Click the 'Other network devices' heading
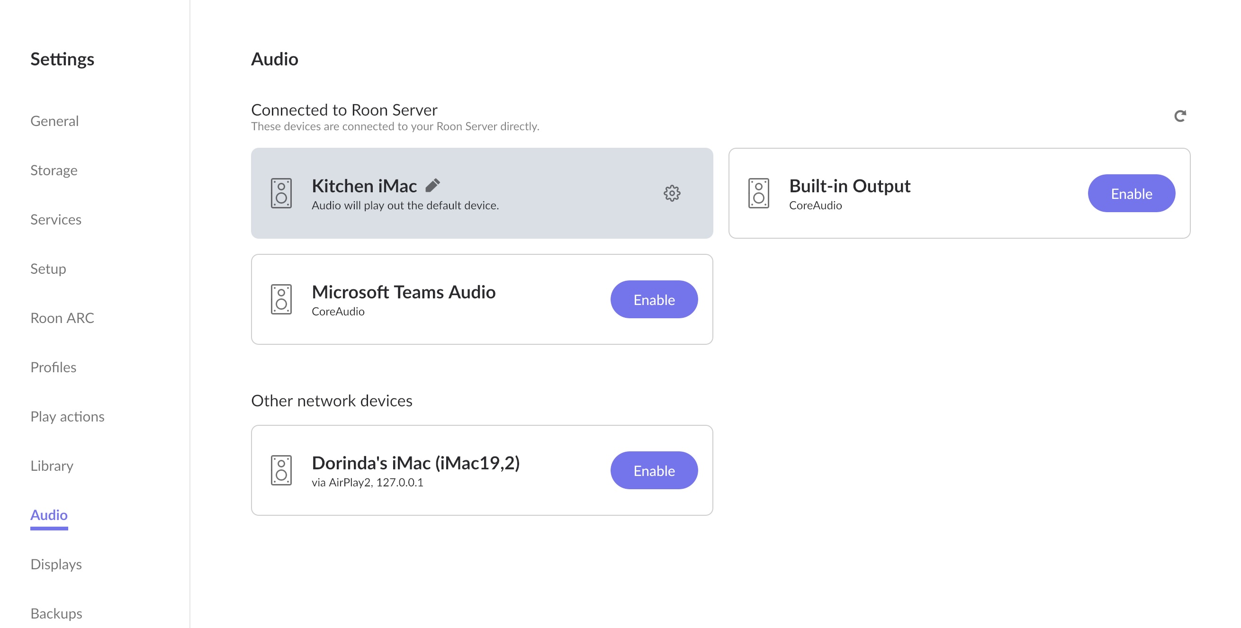1241x628 pixels. (332, 401)
